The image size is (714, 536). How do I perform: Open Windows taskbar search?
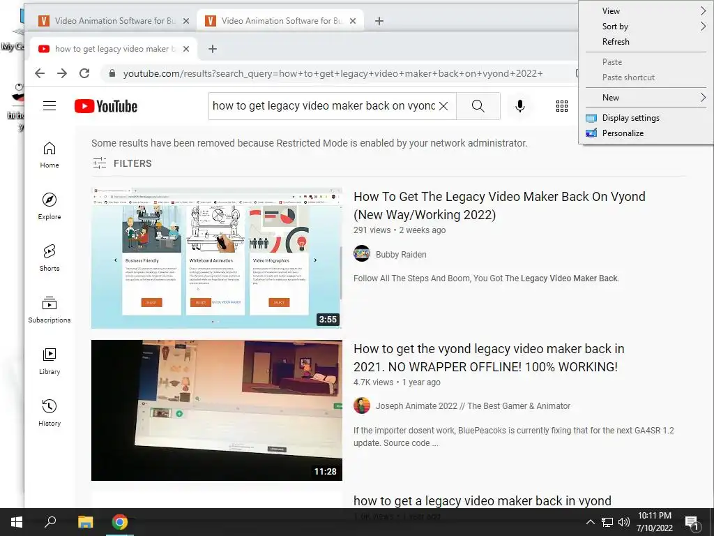(x=50, y=522)
